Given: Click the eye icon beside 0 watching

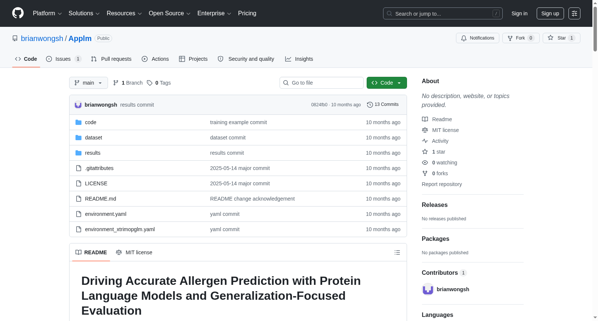Looking at the screenshot, I should tap(425, 163).
